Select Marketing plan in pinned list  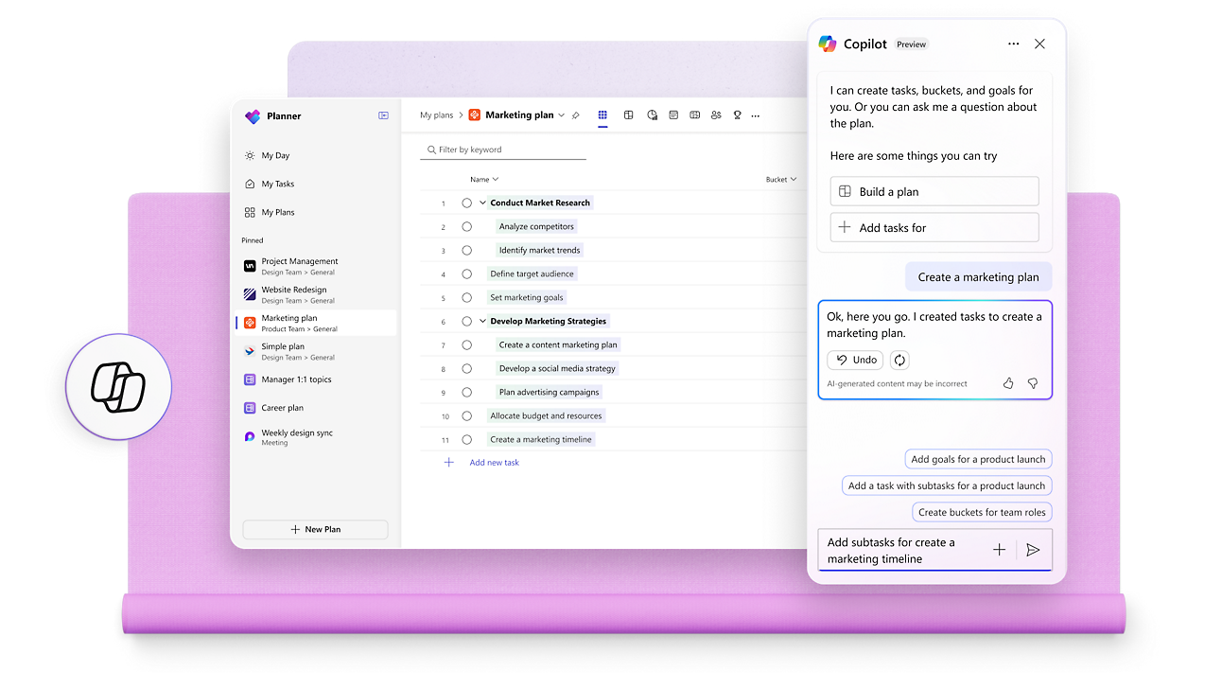[x=316, y=323]
